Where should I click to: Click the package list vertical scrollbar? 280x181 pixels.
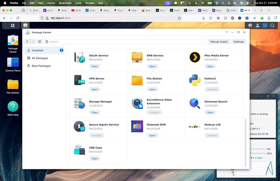pyautogui.click(x=245, y=141)
